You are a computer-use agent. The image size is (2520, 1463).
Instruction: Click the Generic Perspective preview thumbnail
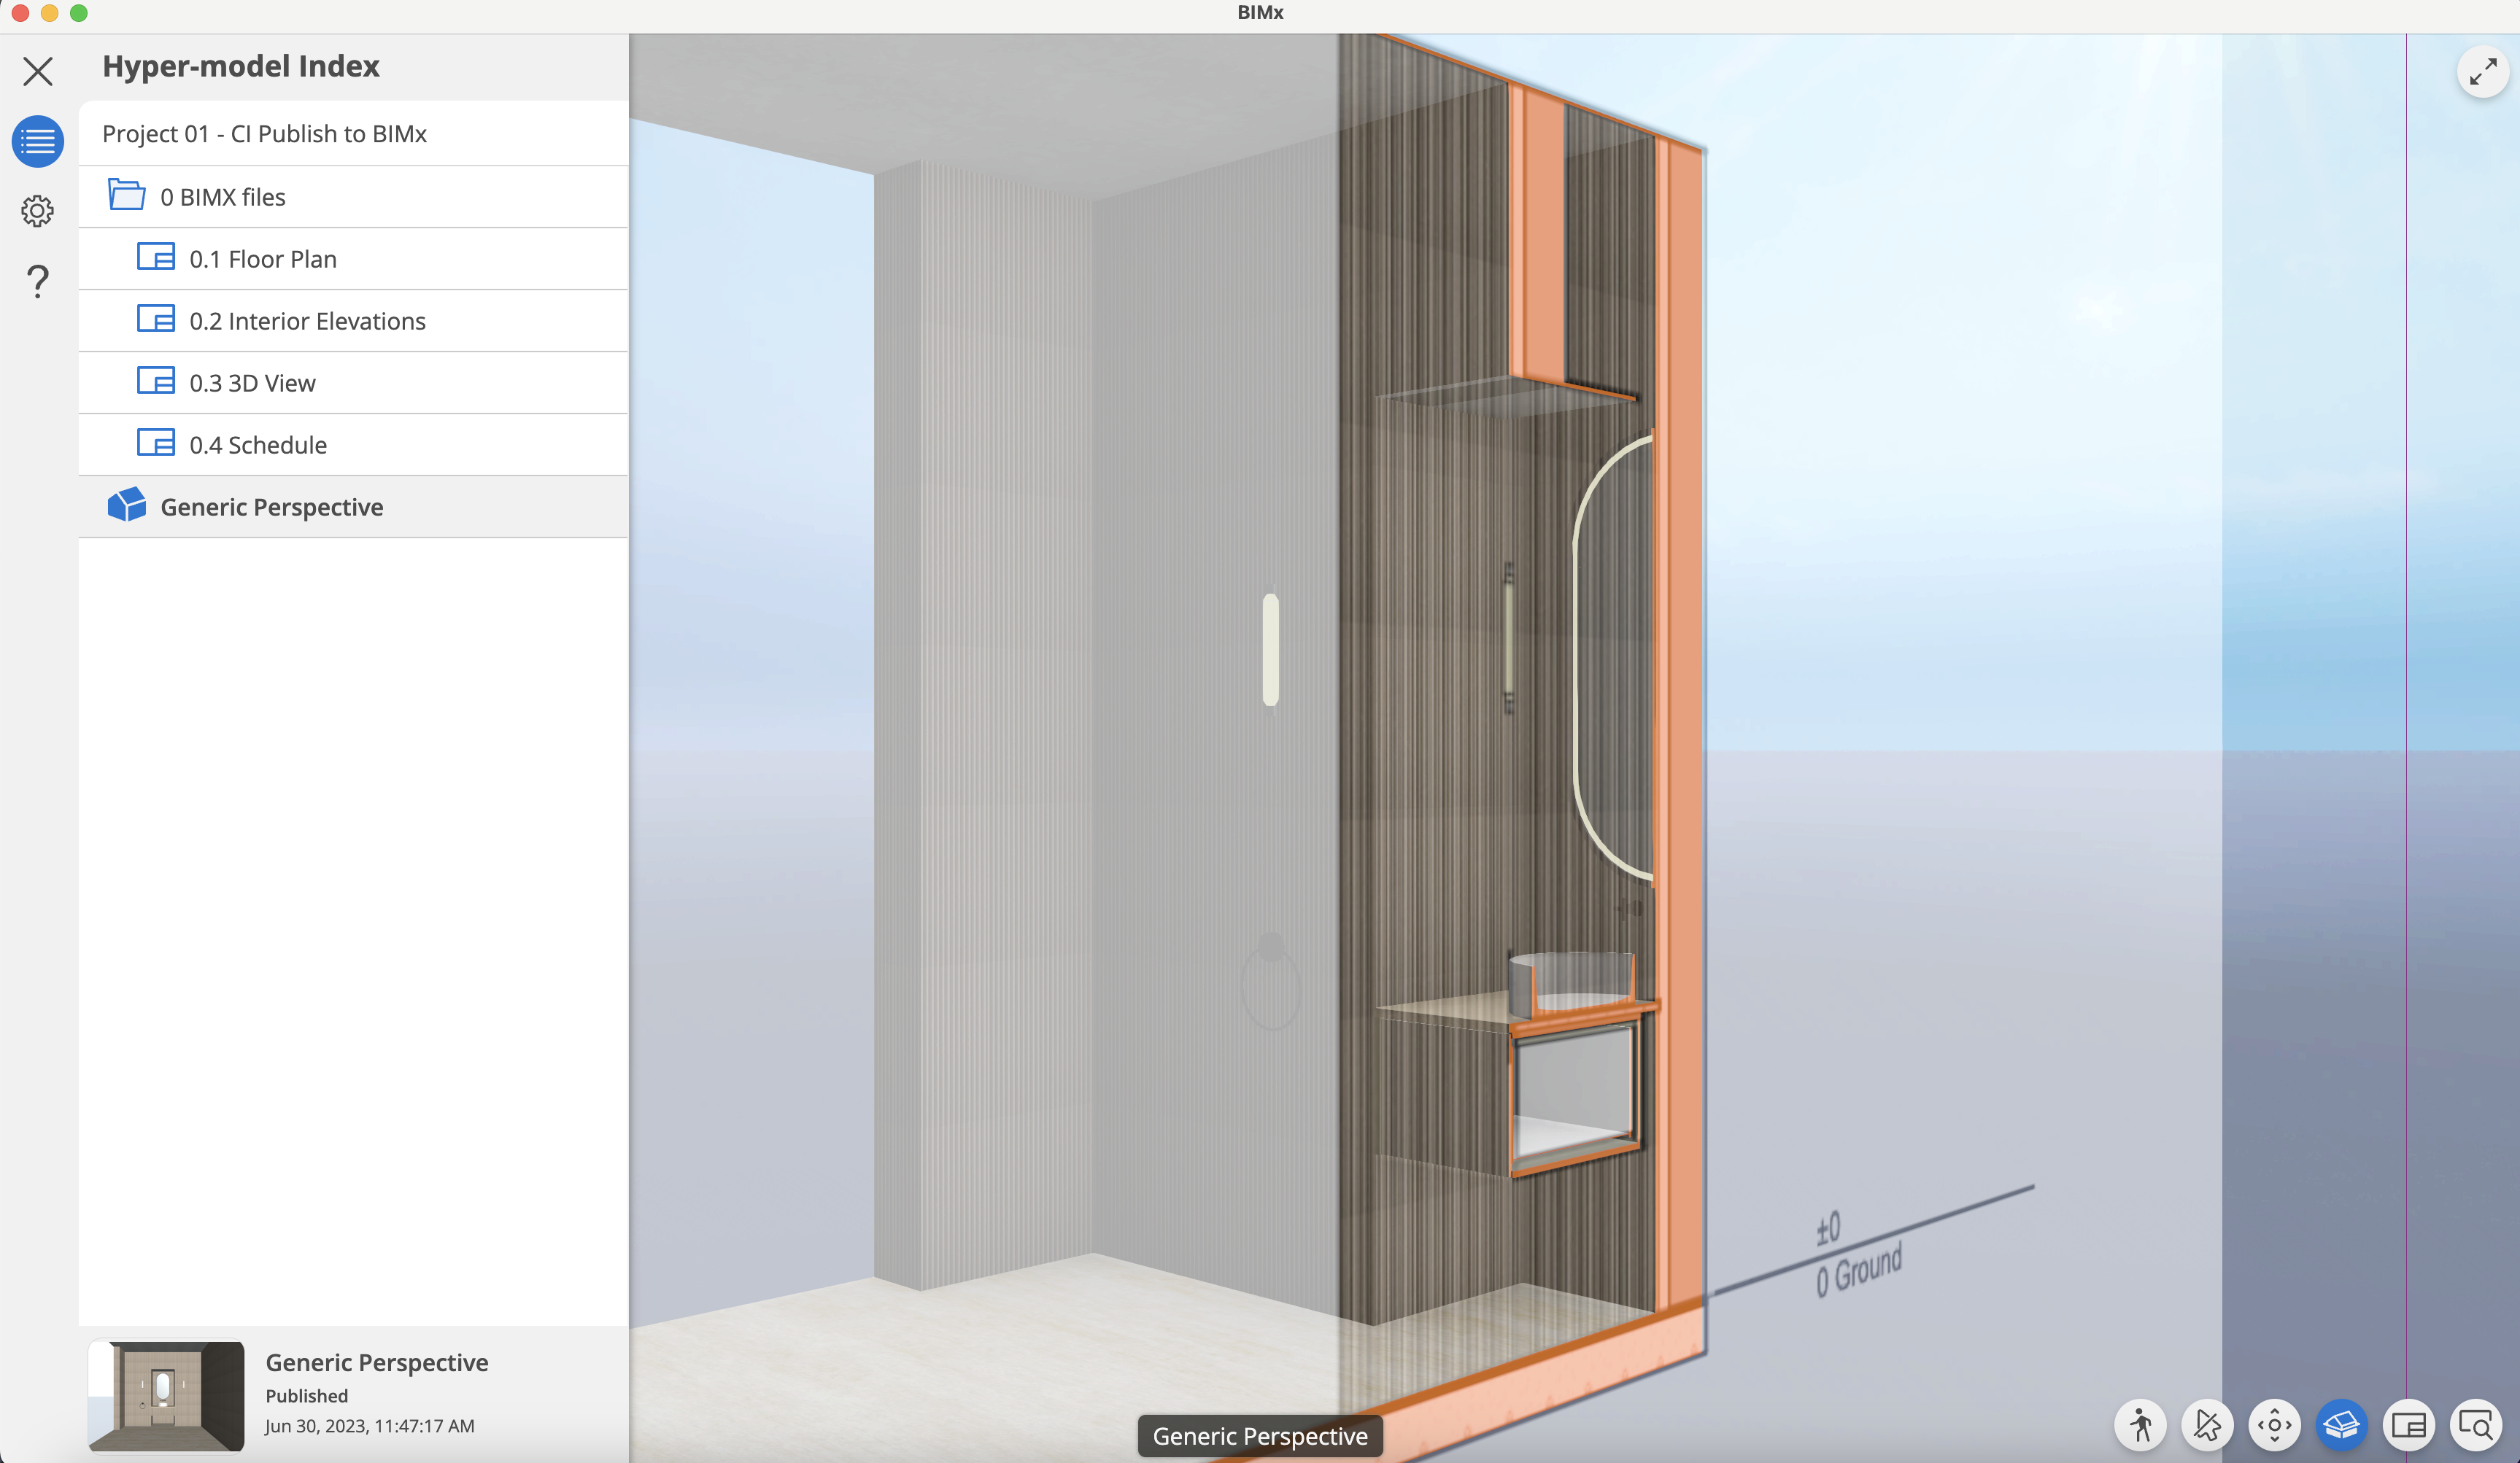166,1396
